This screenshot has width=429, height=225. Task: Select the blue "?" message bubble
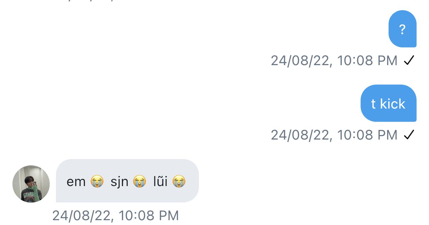pyautogui.click(x=402, y=29)
